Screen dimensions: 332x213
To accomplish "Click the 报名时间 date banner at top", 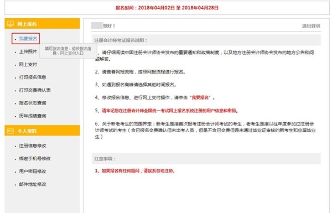I will coord(167,8).
